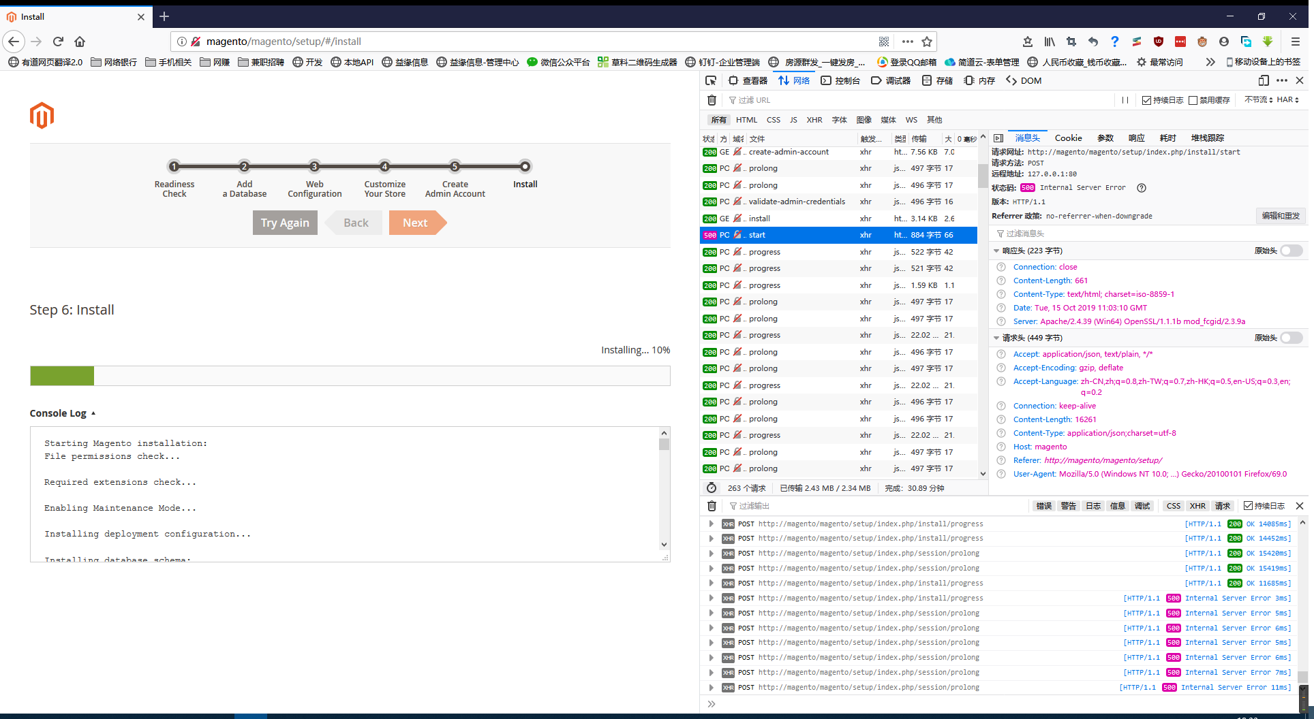The width and height of the screenshot is (1314, 719).
Task: Pause network recording with the pause icon
Action: [1125, 100]
